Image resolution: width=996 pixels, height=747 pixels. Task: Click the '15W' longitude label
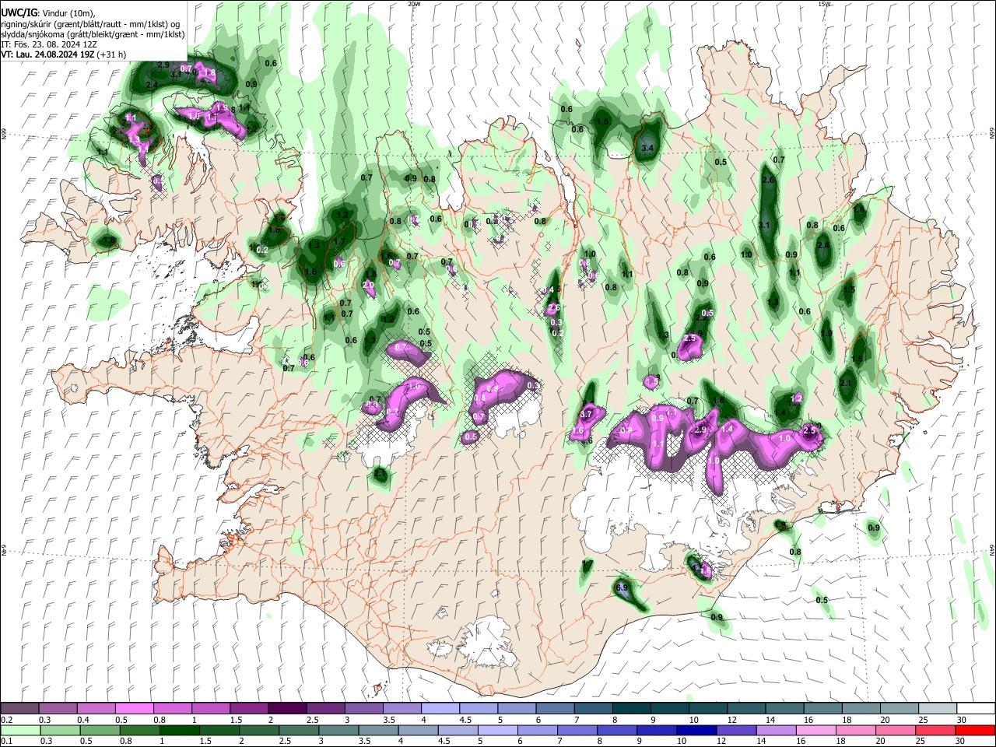[x=823, y=4]
